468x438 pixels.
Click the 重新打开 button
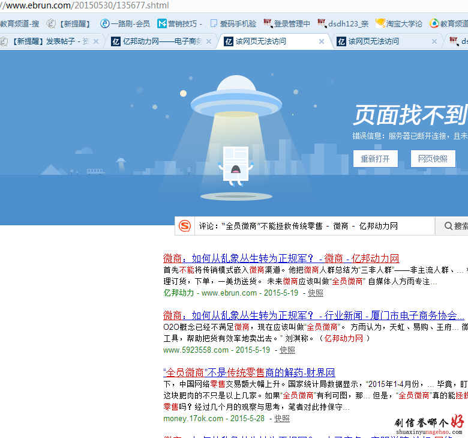376,159
